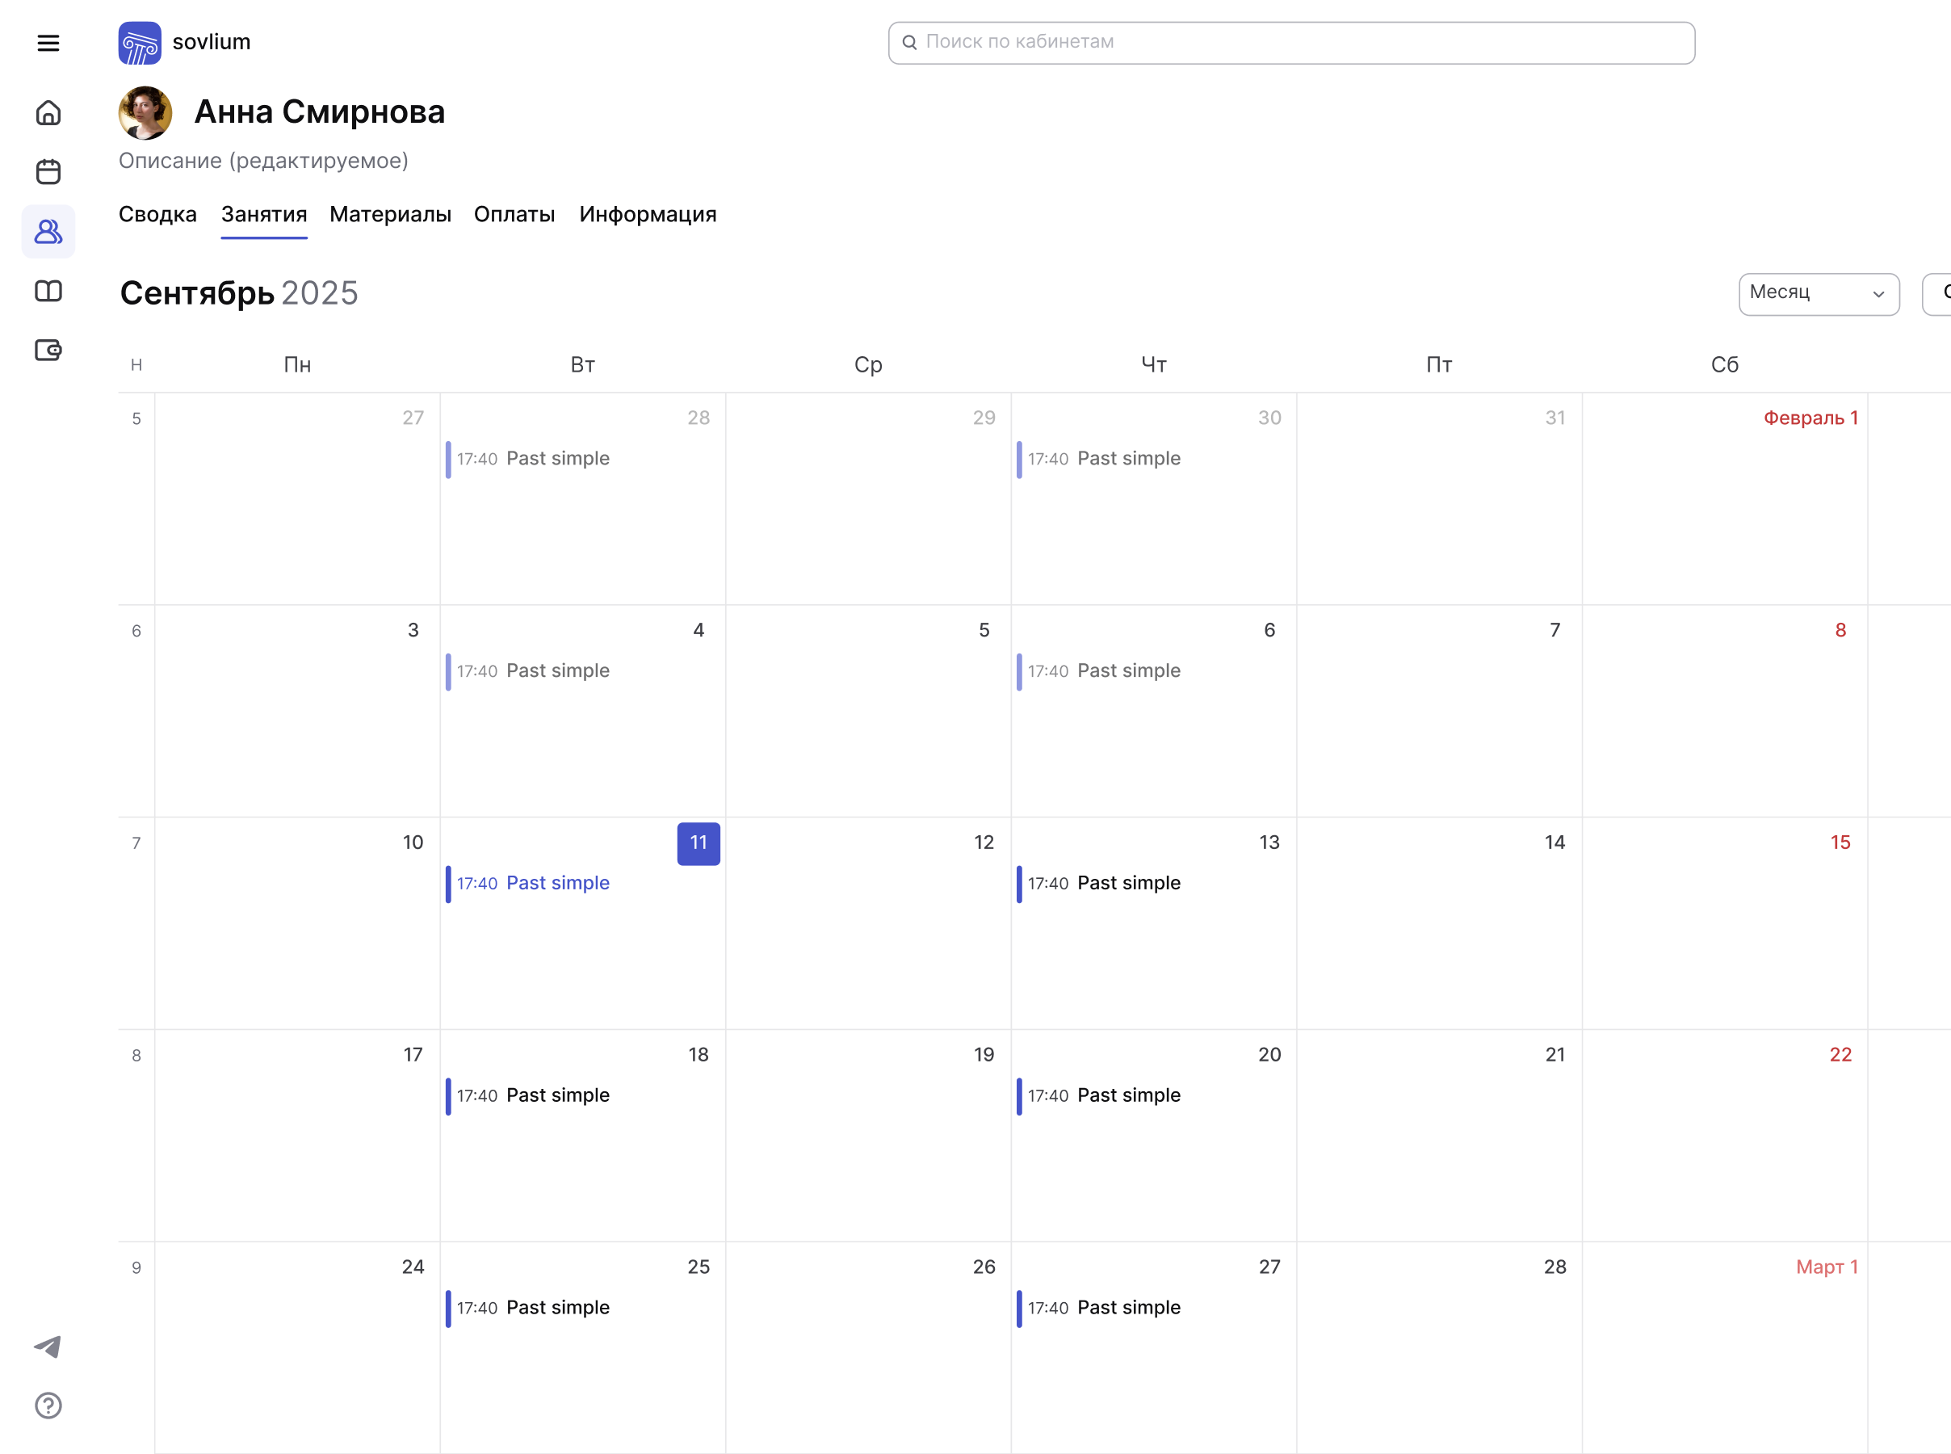The image size is (1951, 1454).
Task: Open the Информация tab
Action: [648, 215]
